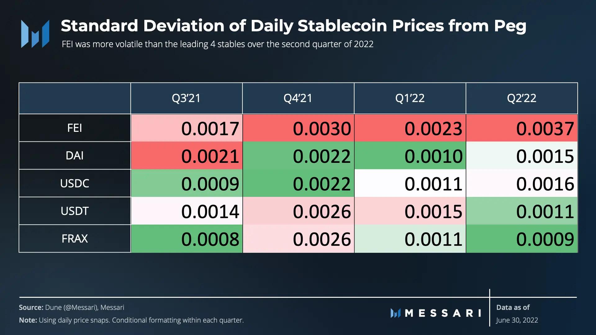Click the FRAX row label
Image resolution: width=596 pixels, height=335 pixels.
click(74, 239)
